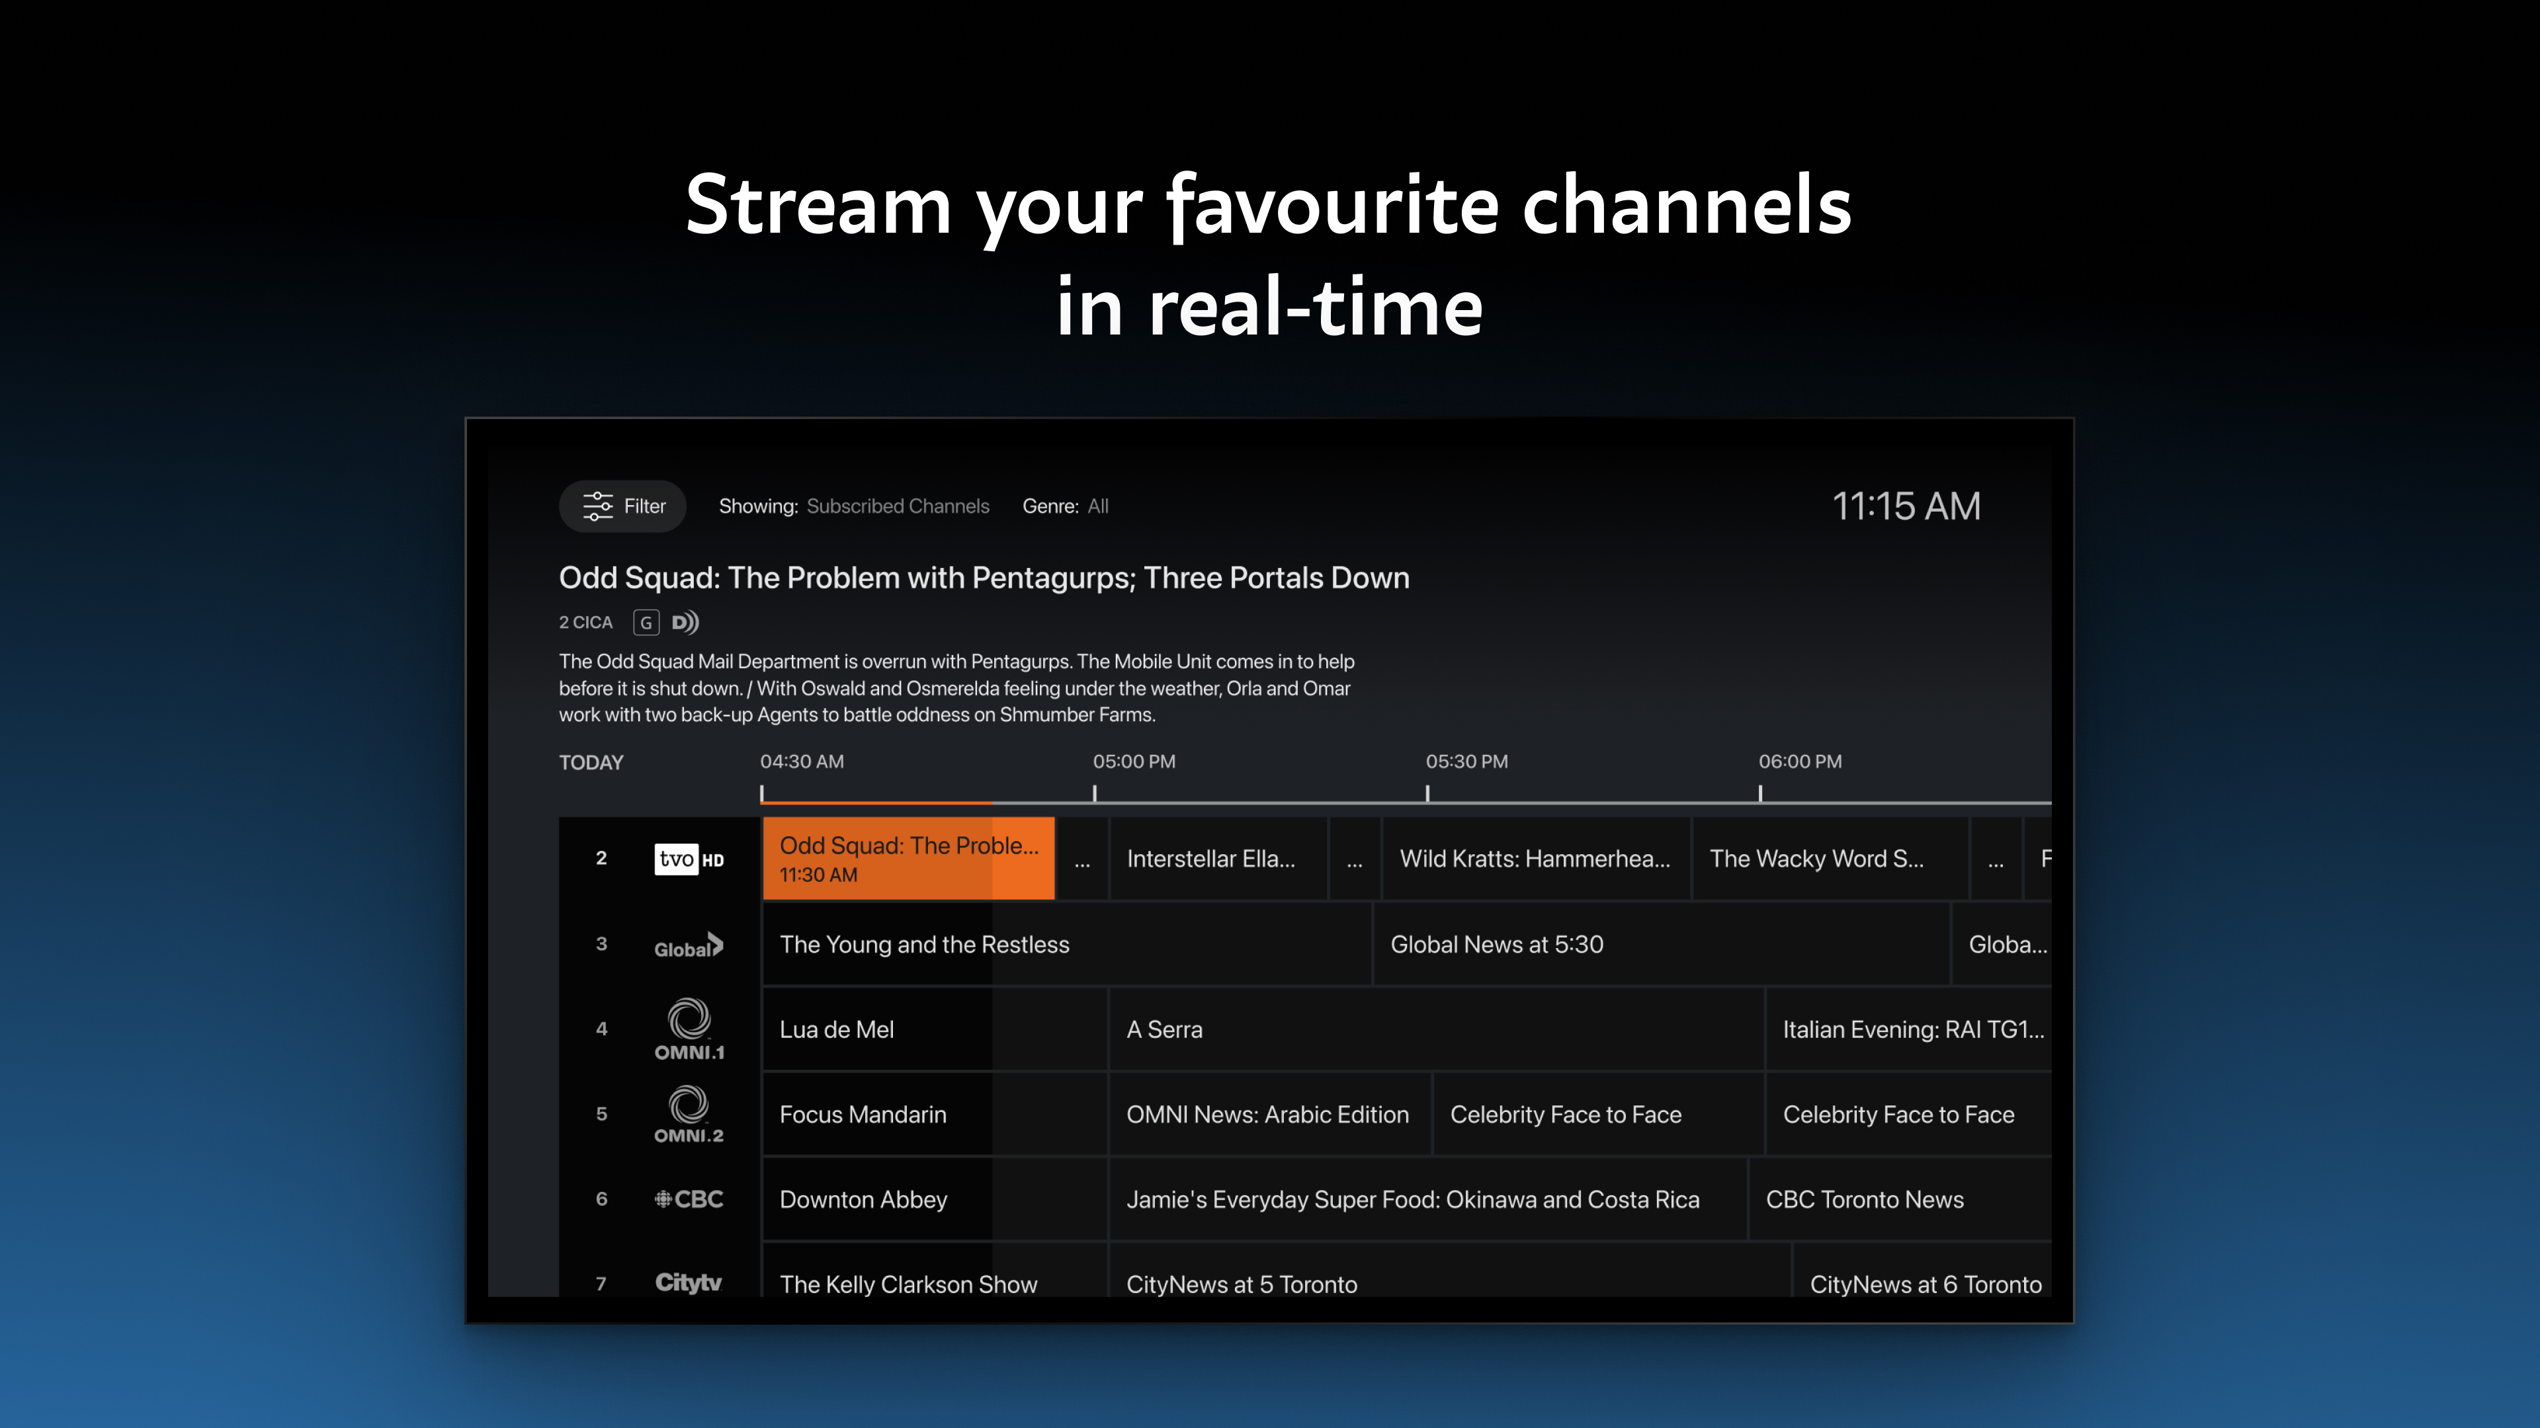Select CityNews at 5 Toronto
This screenshot has width=2540, height=1428.
pyautogui.click(x=1449, y=1271)
